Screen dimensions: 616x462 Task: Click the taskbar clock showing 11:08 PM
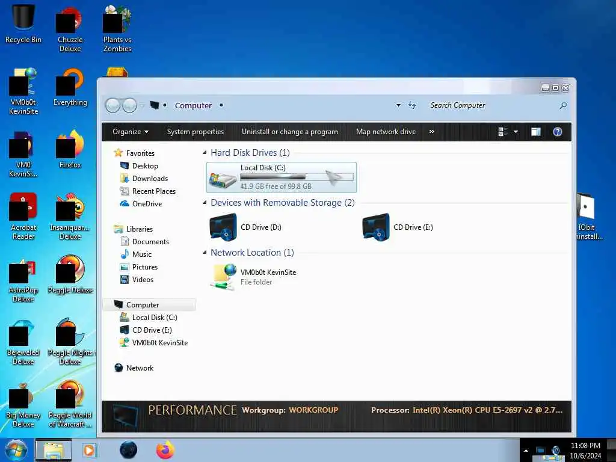coord(585,451)
